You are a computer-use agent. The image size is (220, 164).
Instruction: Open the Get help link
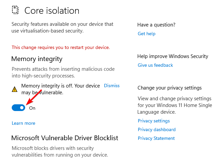147,34
